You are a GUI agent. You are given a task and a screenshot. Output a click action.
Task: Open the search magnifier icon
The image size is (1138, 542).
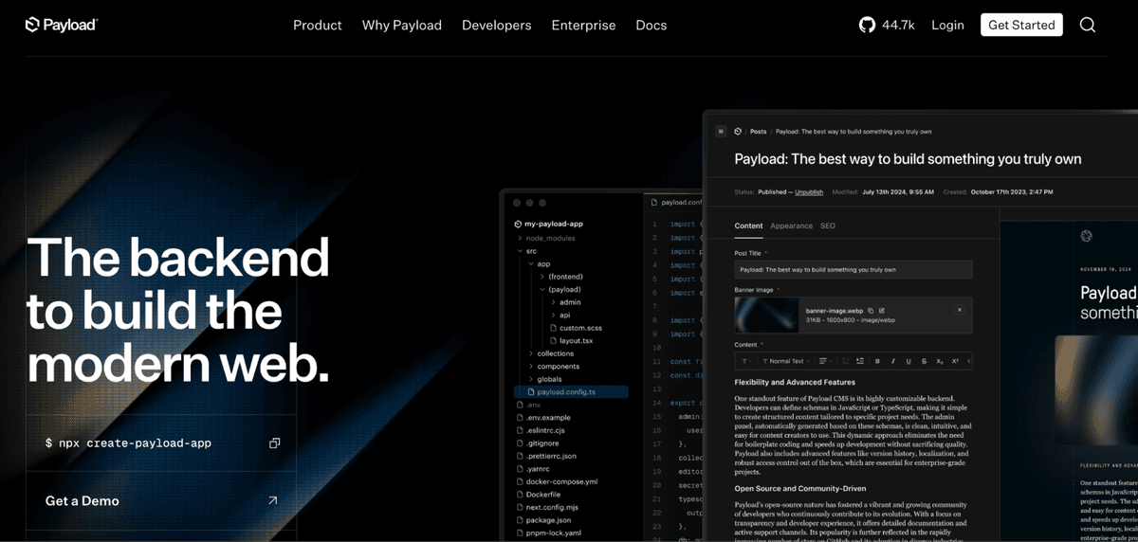click(1088, 25)
